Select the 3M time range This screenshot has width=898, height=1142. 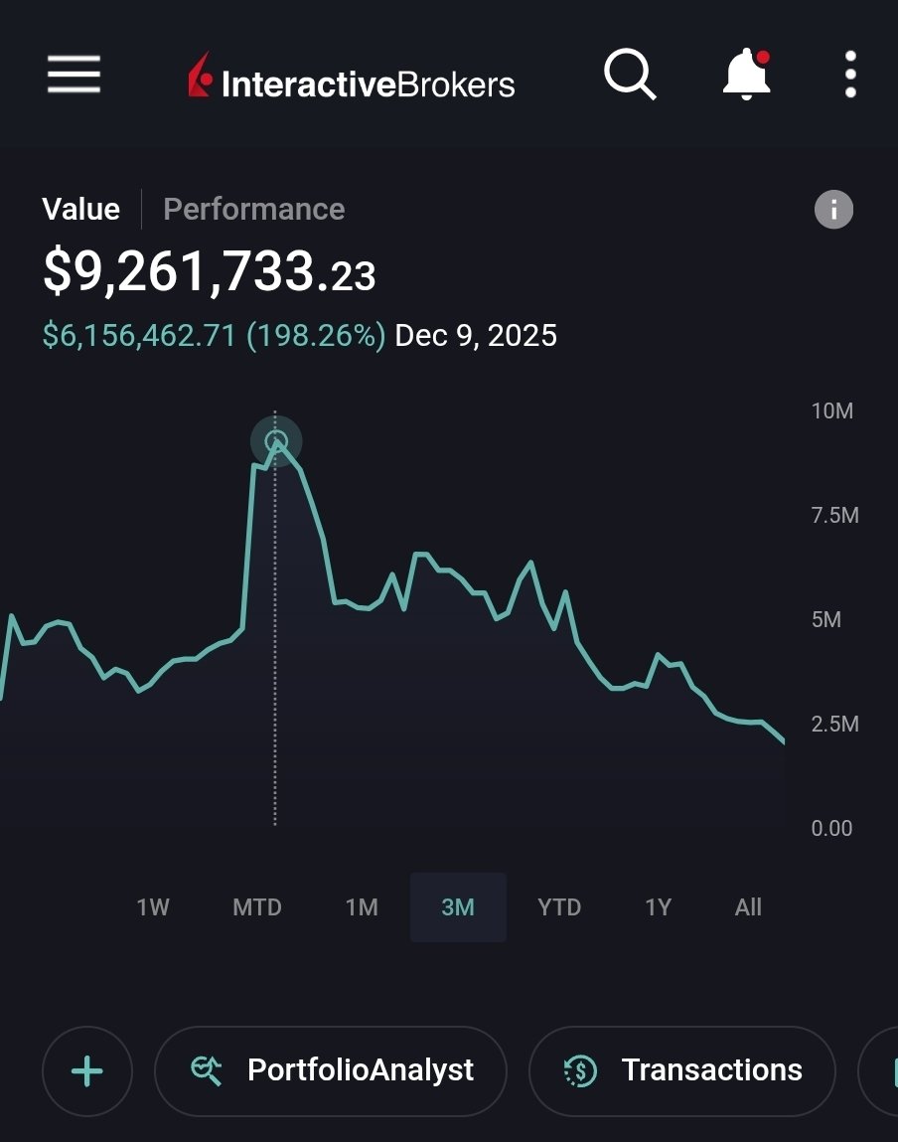click(458, 907)
